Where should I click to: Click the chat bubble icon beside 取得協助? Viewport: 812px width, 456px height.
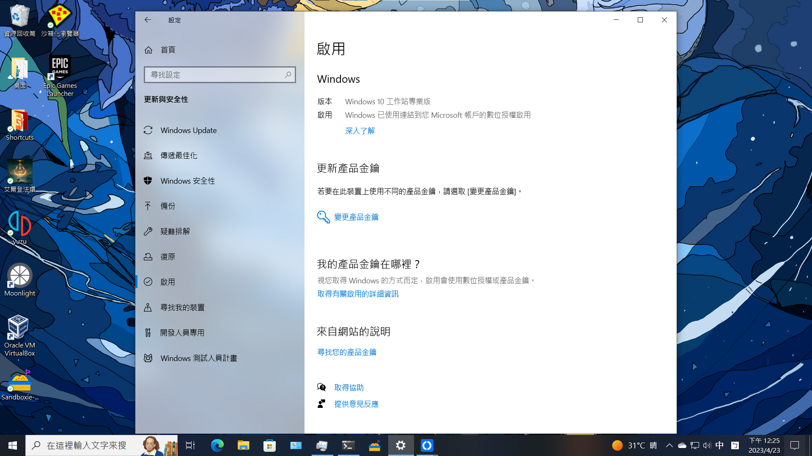[321, 387]
